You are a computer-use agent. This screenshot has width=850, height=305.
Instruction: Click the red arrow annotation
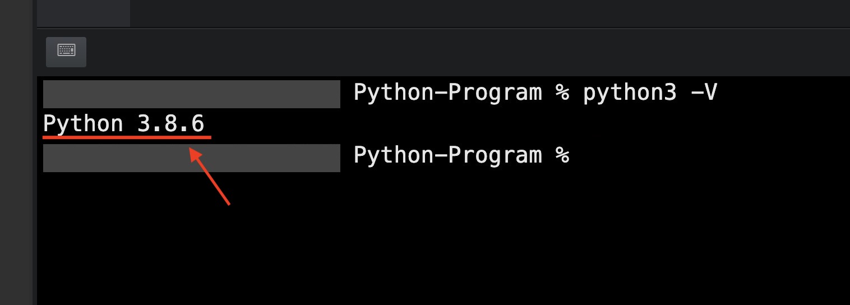tap(210, 176)
